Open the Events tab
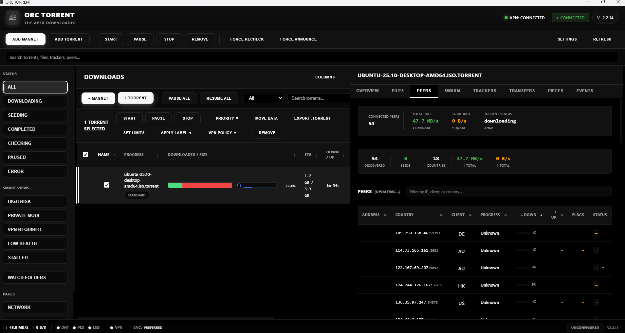Viewport: 625px width, 333px height. click(x=585, y=91)
